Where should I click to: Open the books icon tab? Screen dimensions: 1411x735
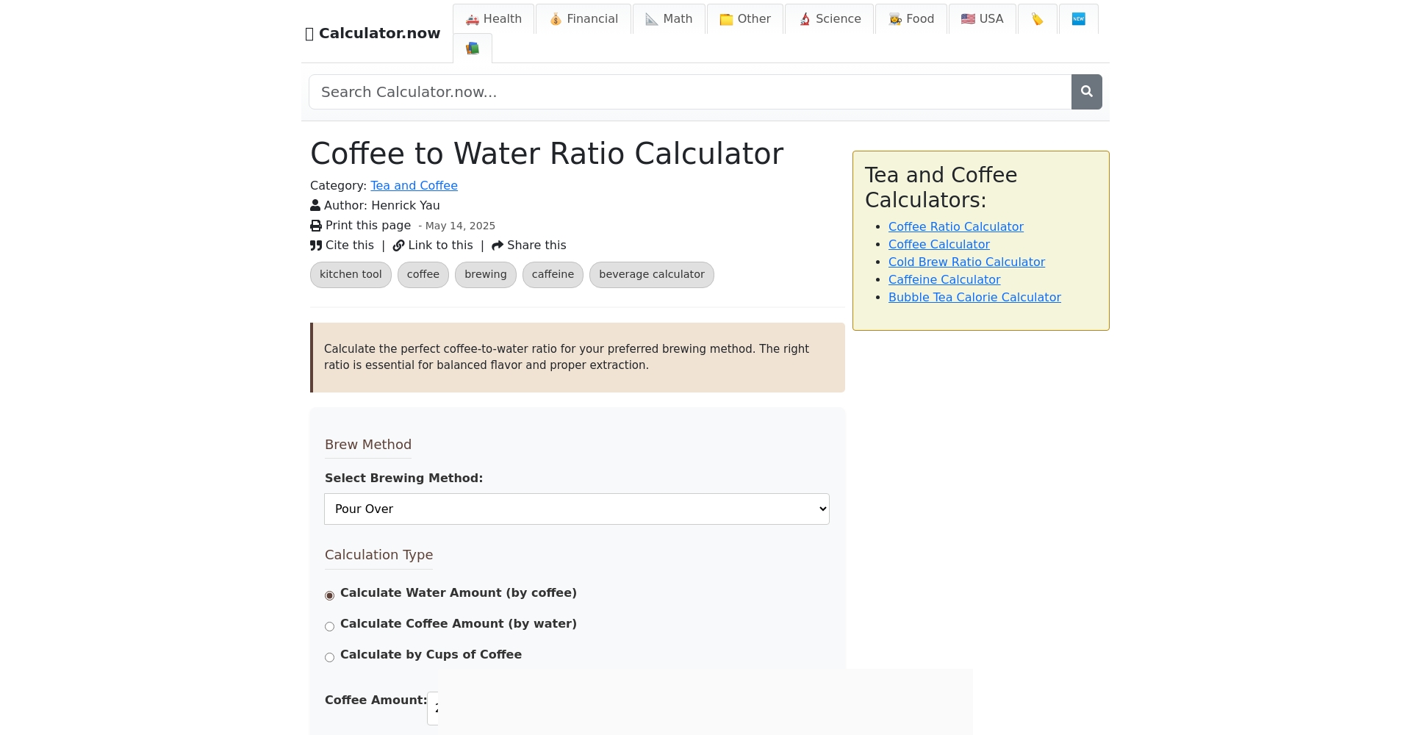[473, 49]
